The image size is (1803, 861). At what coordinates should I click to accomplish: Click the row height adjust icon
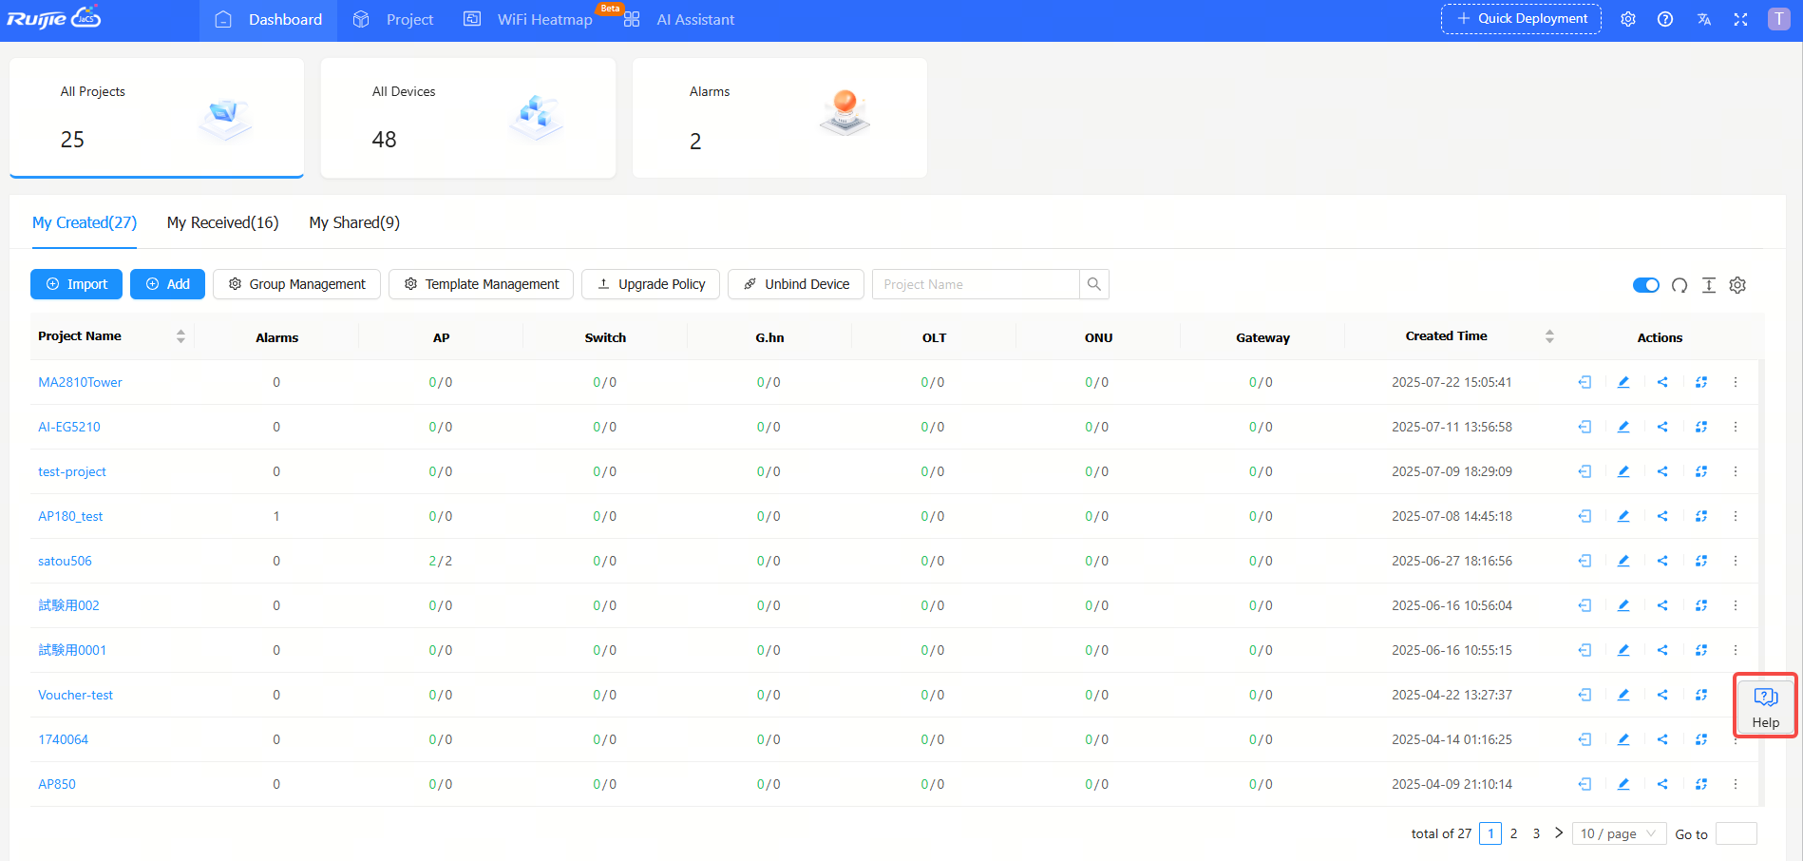[x=1709, y=285]
